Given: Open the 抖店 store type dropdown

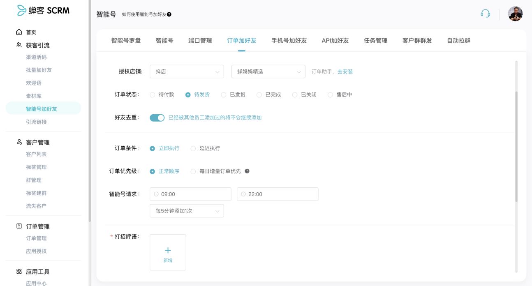Looking at the screenshot, I should click(187, 71).
